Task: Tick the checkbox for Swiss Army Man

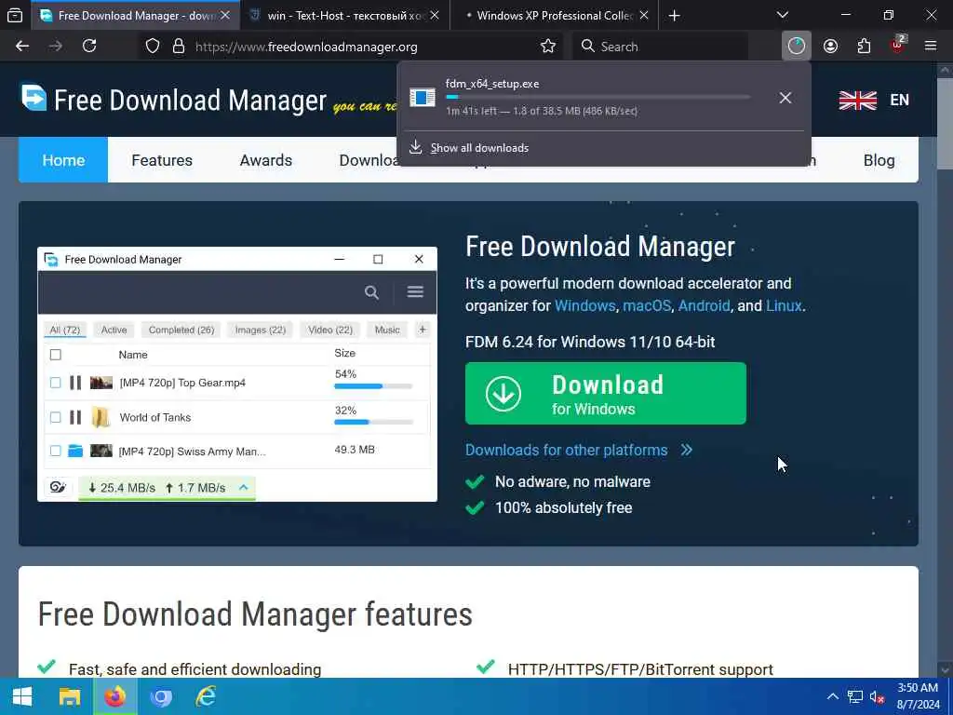Action: (55, 451)
